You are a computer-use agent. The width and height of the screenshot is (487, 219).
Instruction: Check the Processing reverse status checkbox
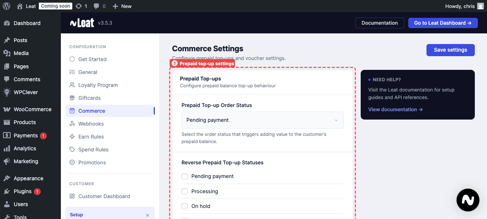pos(185,191)
